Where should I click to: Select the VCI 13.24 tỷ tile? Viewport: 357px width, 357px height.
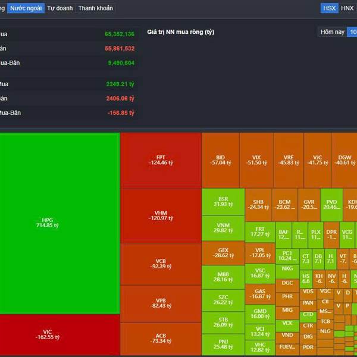(260, 332)
